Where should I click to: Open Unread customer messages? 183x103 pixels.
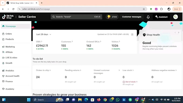click(x=102, y=72)
